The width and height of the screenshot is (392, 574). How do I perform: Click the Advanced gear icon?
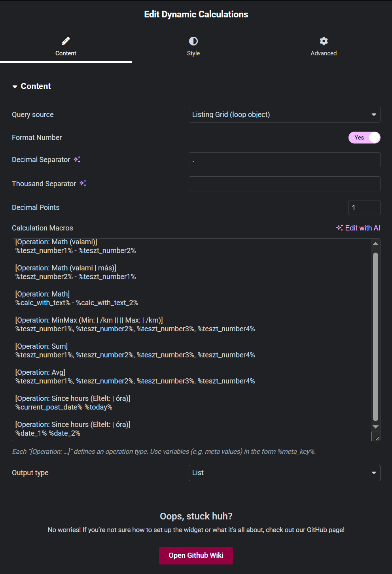[324, 41]
